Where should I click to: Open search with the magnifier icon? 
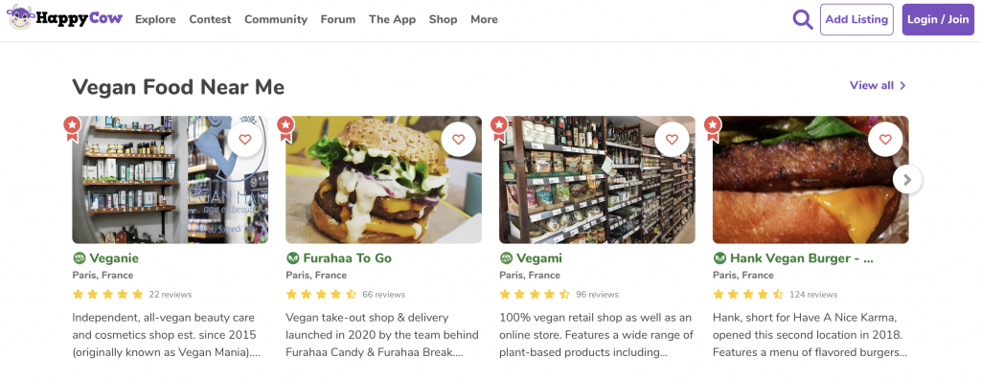pyautogui.click(x=803, y=19)
